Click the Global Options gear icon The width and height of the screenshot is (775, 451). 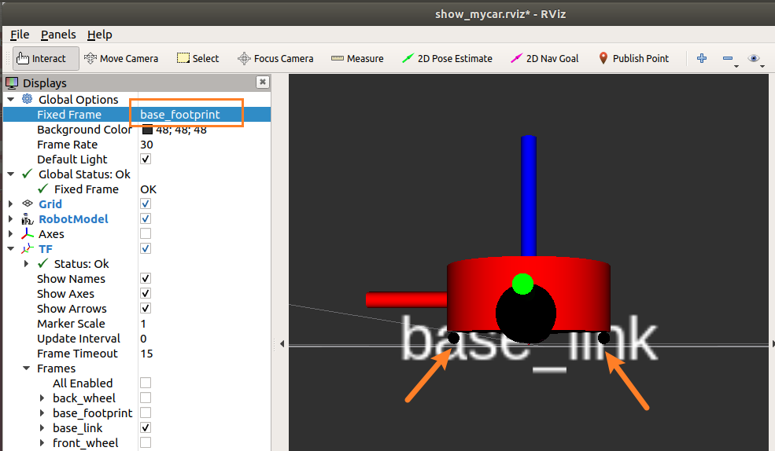28,99
